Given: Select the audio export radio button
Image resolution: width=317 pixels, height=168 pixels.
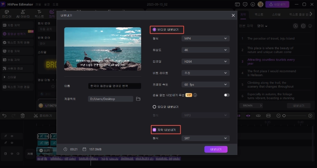Looking at the screenshot, I should (154, 107).
